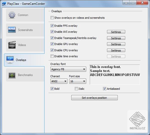The width and height of the screenshot is (150, 135).
Task: Open Settings for GPU overlay
Action: (116, 44)
